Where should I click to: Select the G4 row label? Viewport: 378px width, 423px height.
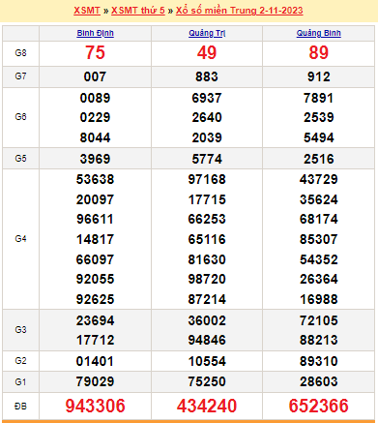pos(20,239)
